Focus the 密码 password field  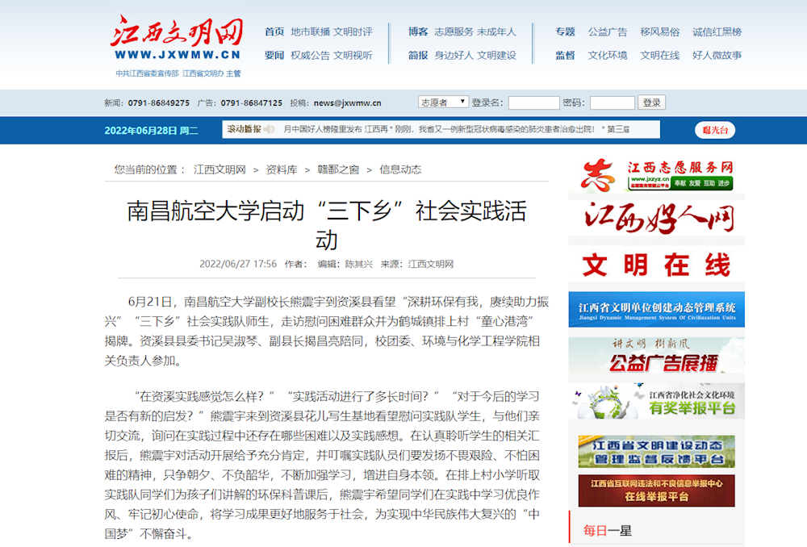click(x=612, y=103)
